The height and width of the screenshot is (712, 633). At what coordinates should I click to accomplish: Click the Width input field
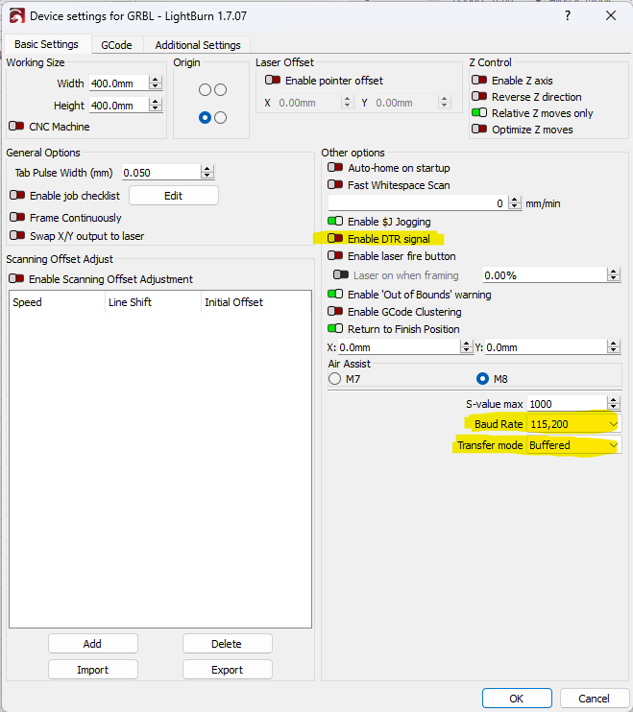click(x=119, y=83)
